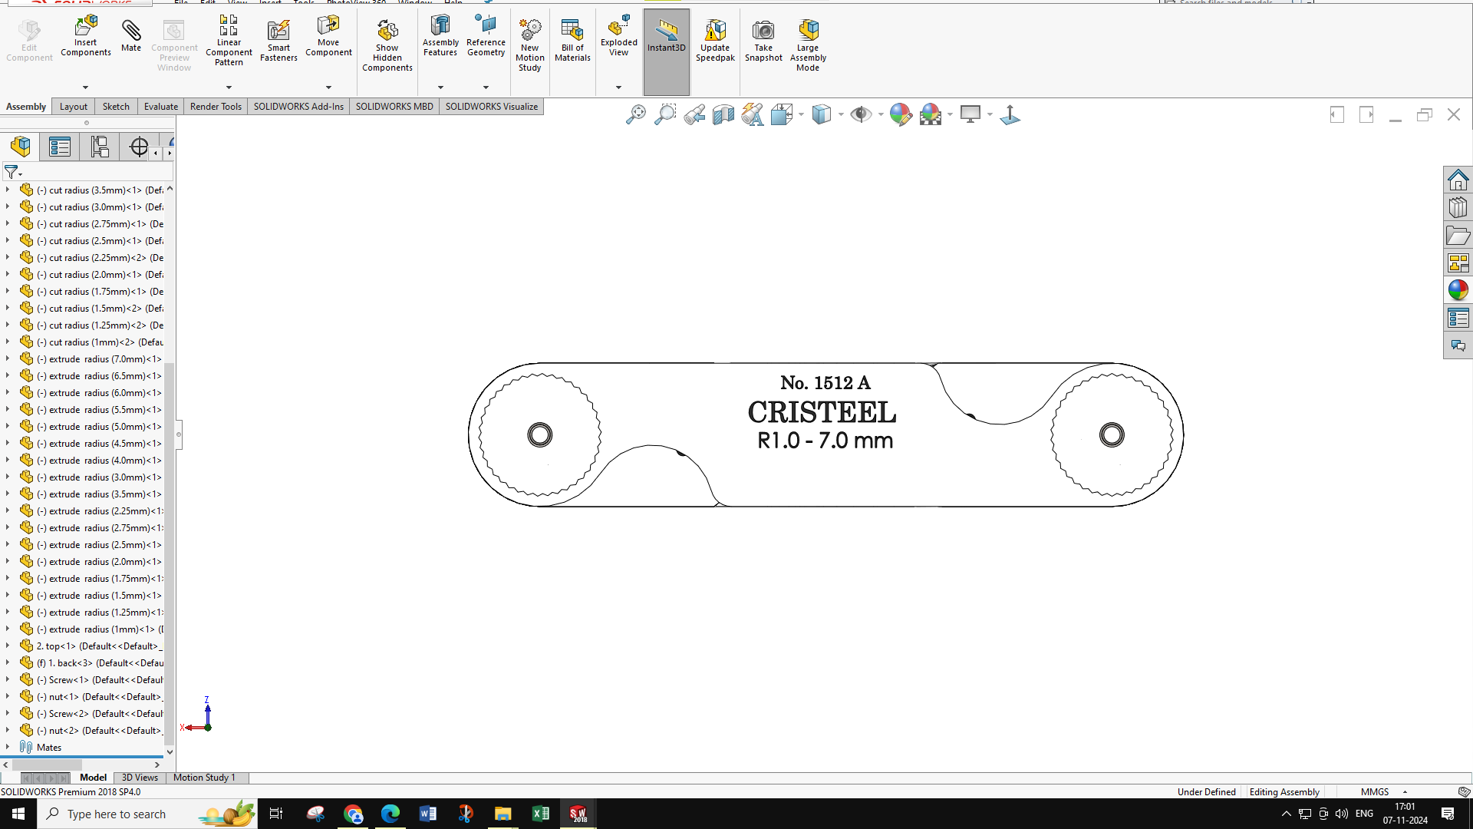1473x829 pixels.
Task: Open Word from the taskbar
Action: coord(427,814)
